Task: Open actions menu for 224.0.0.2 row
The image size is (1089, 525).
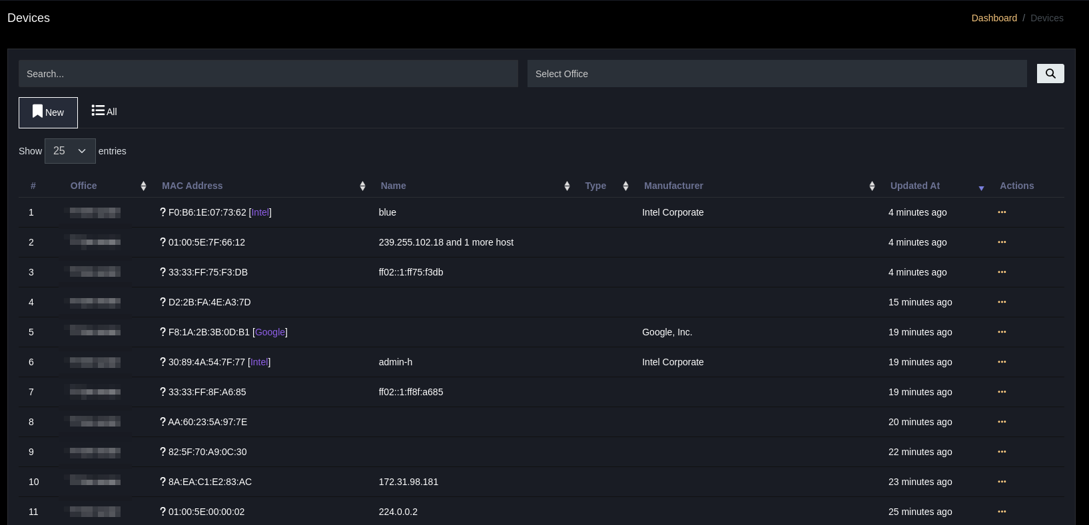Action: 1001,512
